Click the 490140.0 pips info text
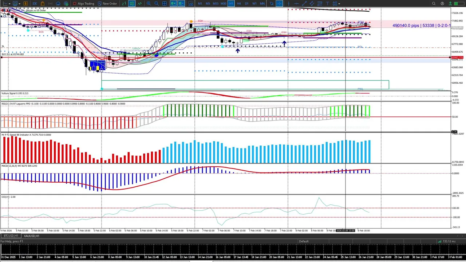The image size is (466, 262). (421, 25)
